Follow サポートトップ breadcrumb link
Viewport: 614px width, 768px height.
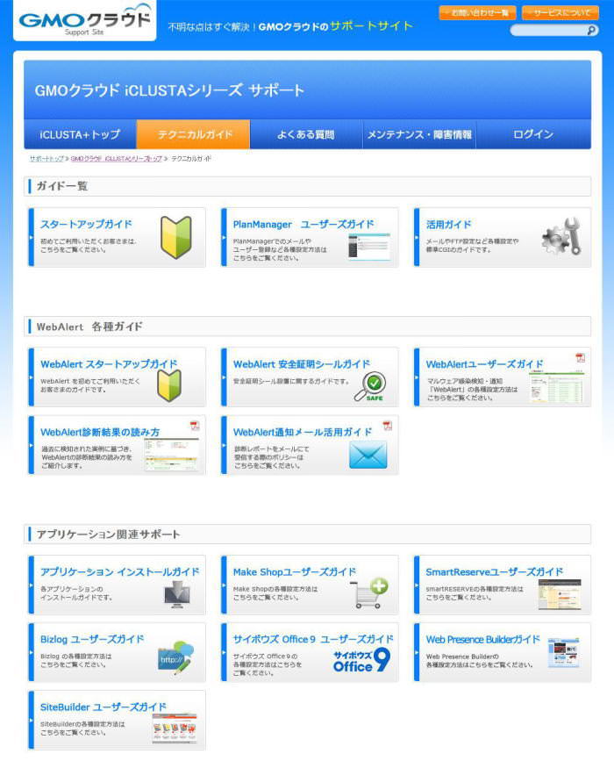pyautogui.click(x=46, y=159)
